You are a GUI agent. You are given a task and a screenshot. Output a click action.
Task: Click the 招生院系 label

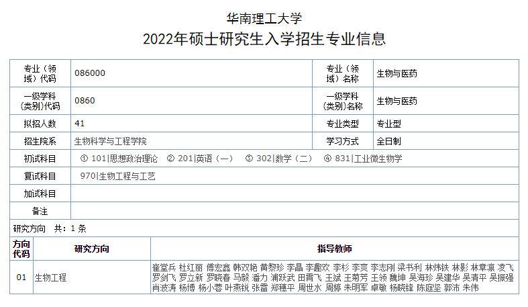40,141
